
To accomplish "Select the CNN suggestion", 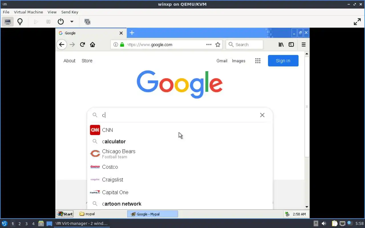I will point(180,130).
